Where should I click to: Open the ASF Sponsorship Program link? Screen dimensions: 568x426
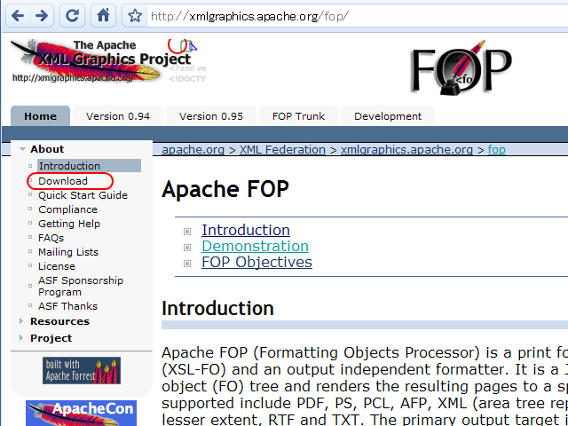pos(81,286)
